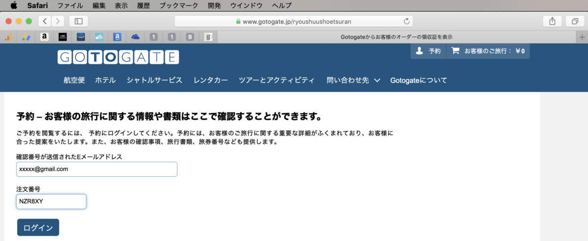Open the ブックマーク menu

(178, 5)
